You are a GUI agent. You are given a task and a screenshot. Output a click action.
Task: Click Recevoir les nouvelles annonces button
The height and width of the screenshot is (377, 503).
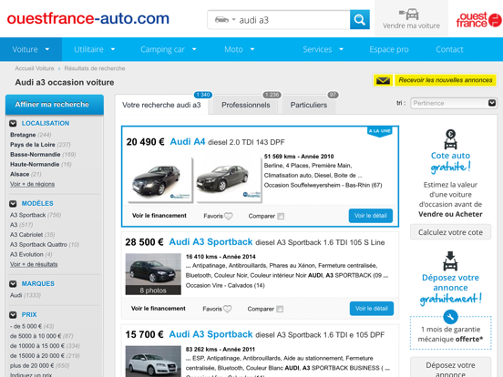446,80
